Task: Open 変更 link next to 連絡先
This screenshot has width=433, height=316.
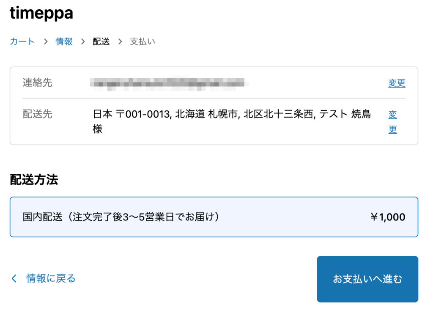Action: tap(397, 83)
